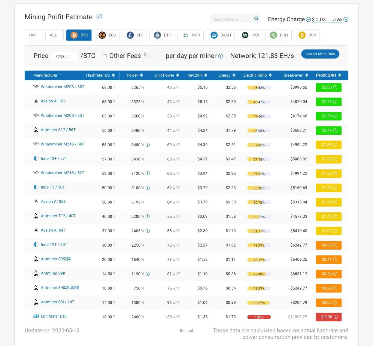Screen dimensions: 373x346
Task: Open Ebit Miner E10 link
Action: coord(54,316)
